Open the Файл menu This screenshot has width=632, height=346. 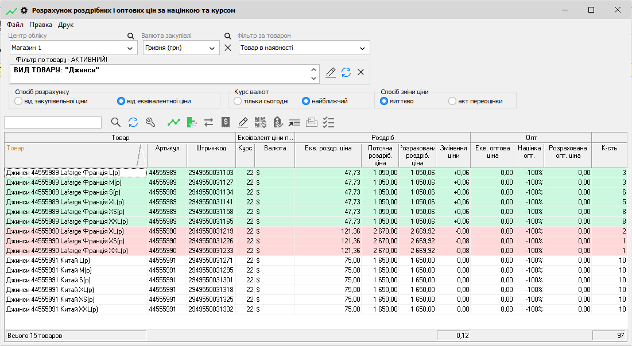(15, 25)
